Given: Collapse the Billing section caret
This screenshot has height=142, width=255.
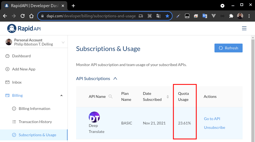Looking at the screenshot, I should click(x=61, y=96).
